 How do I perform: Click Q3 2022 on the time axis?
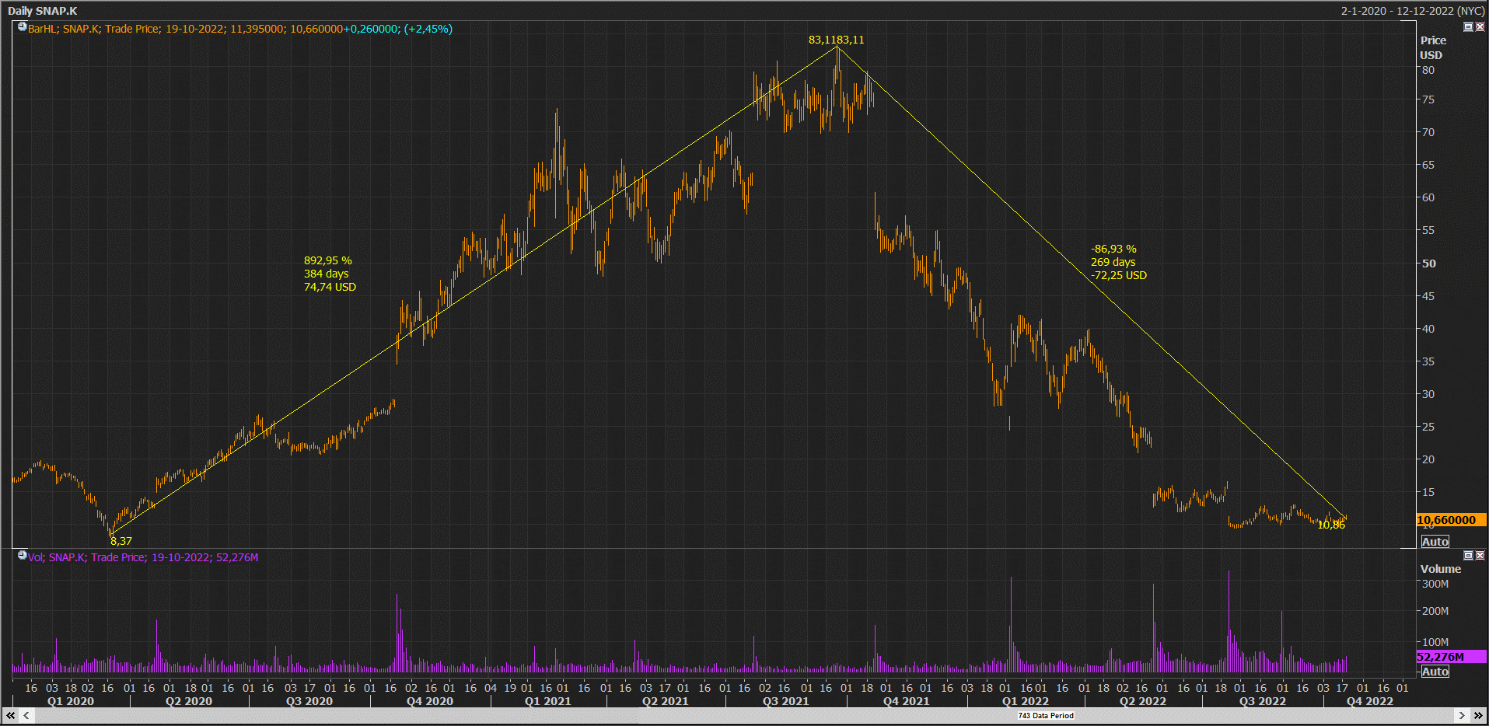[x=1263, y=701]
